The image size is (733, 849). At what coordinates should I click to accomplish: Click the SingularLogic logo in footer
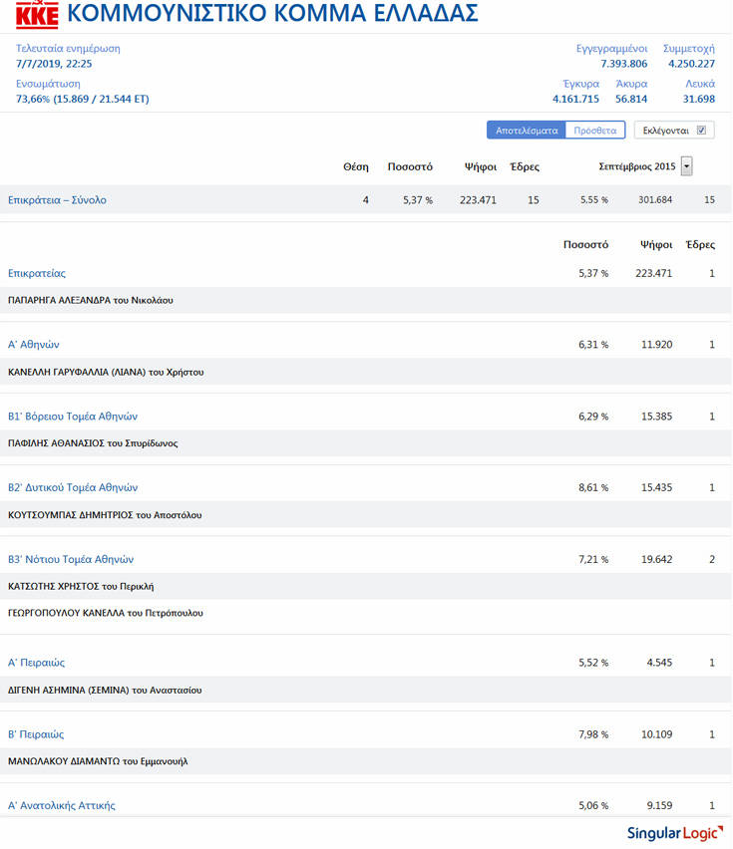tap(672, 832)
